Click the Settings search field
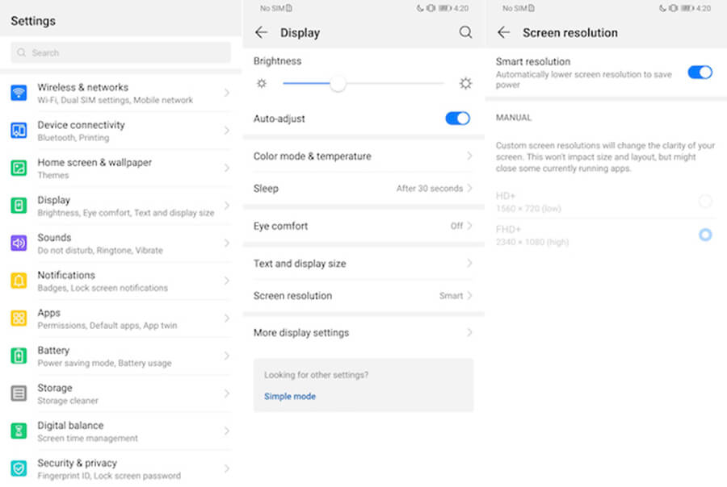Image resolution: width=727 pixels, height=487 pixels. 121,53
